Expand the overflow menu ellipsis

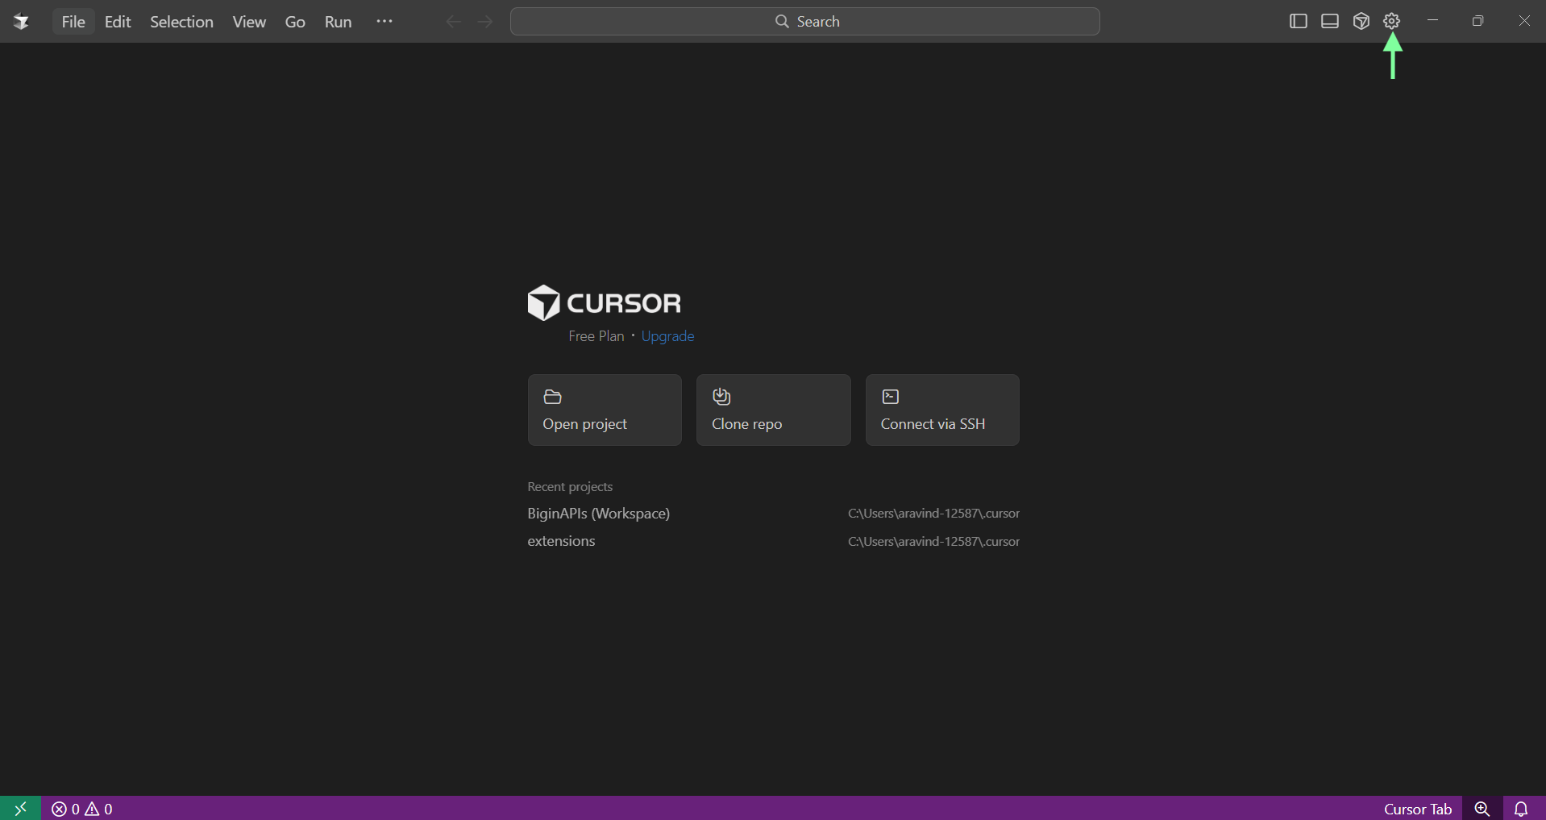click(x=384, y=22)
